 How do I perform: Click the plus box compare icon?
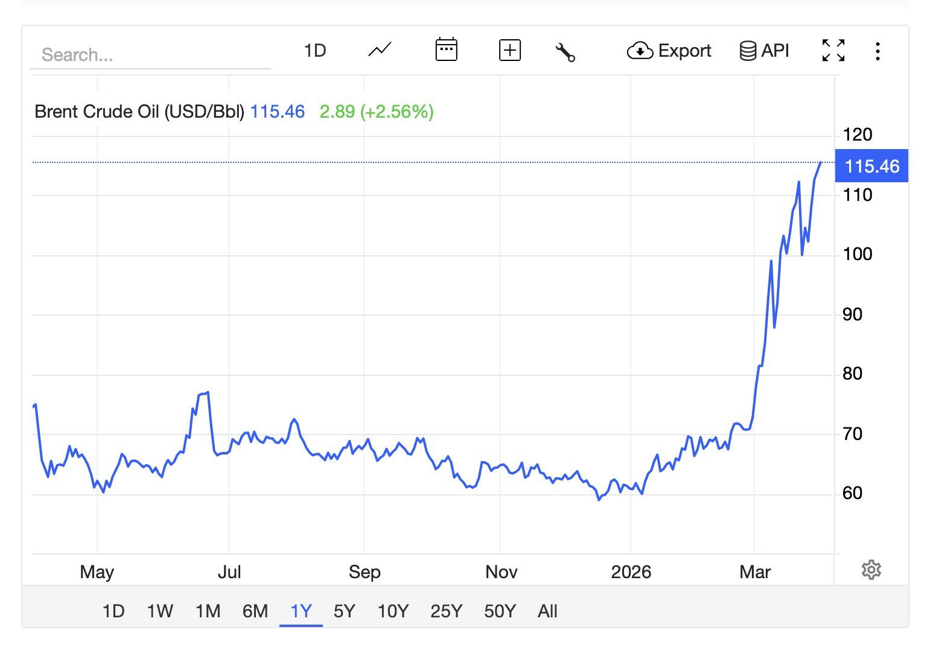pyautogui.click(x=510, y=50)
